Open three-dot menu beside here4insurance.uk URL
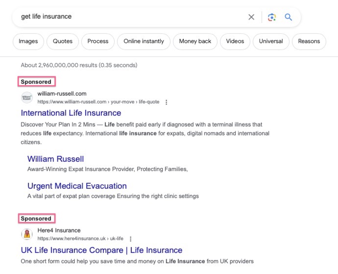Viewport: 338px width, 274px height. 130,239
